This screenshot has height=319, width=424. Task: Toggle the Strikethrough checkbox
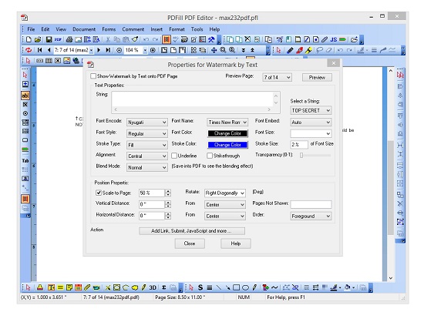[x=210, y=156]
